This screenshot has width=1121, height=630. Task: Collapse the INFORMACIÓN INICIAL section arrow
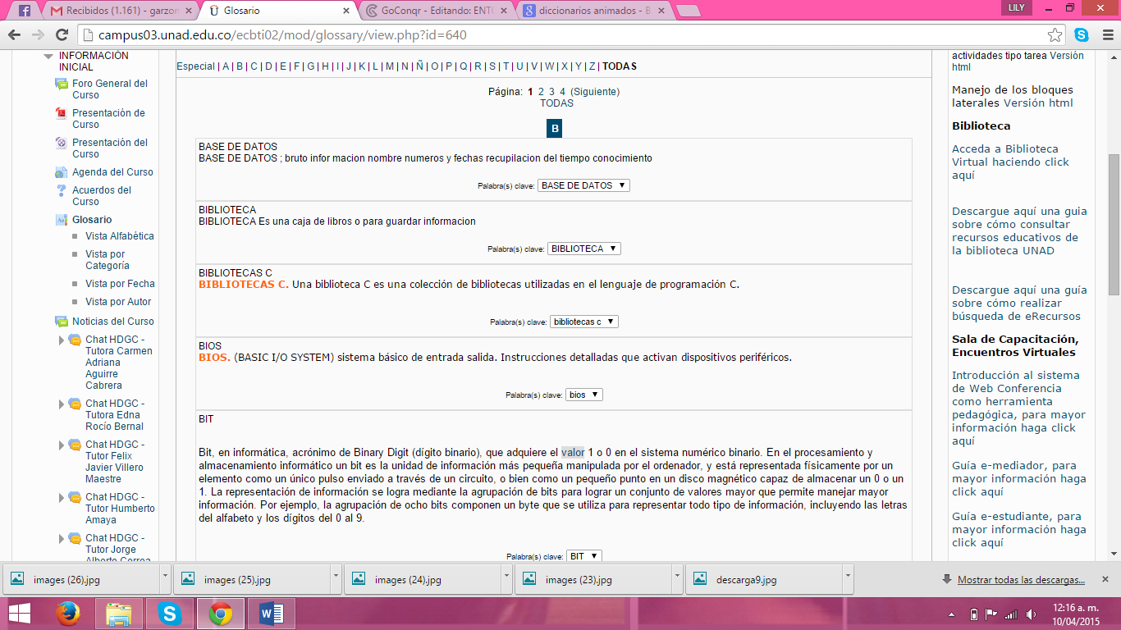click(x=48, y=57)
